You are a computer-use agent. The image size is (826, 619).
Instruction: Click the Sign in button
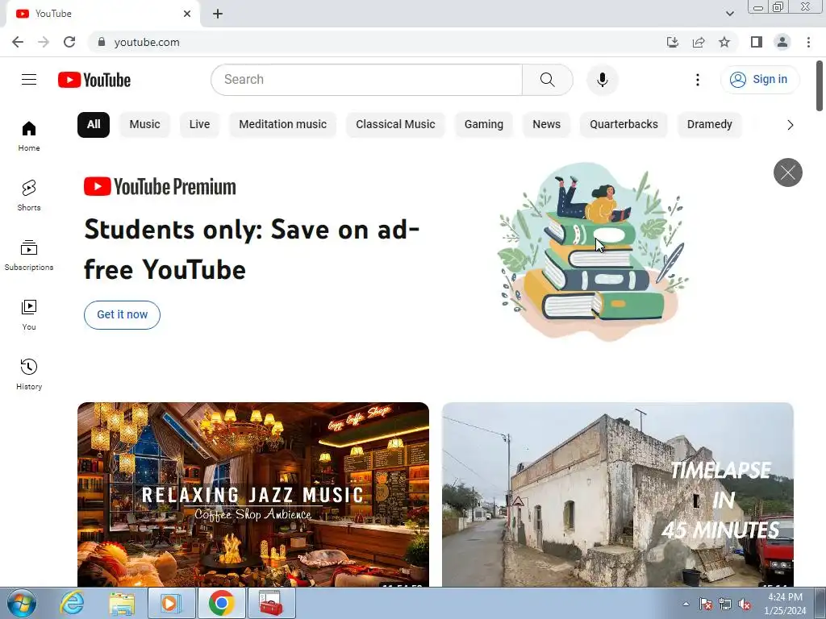760,80
